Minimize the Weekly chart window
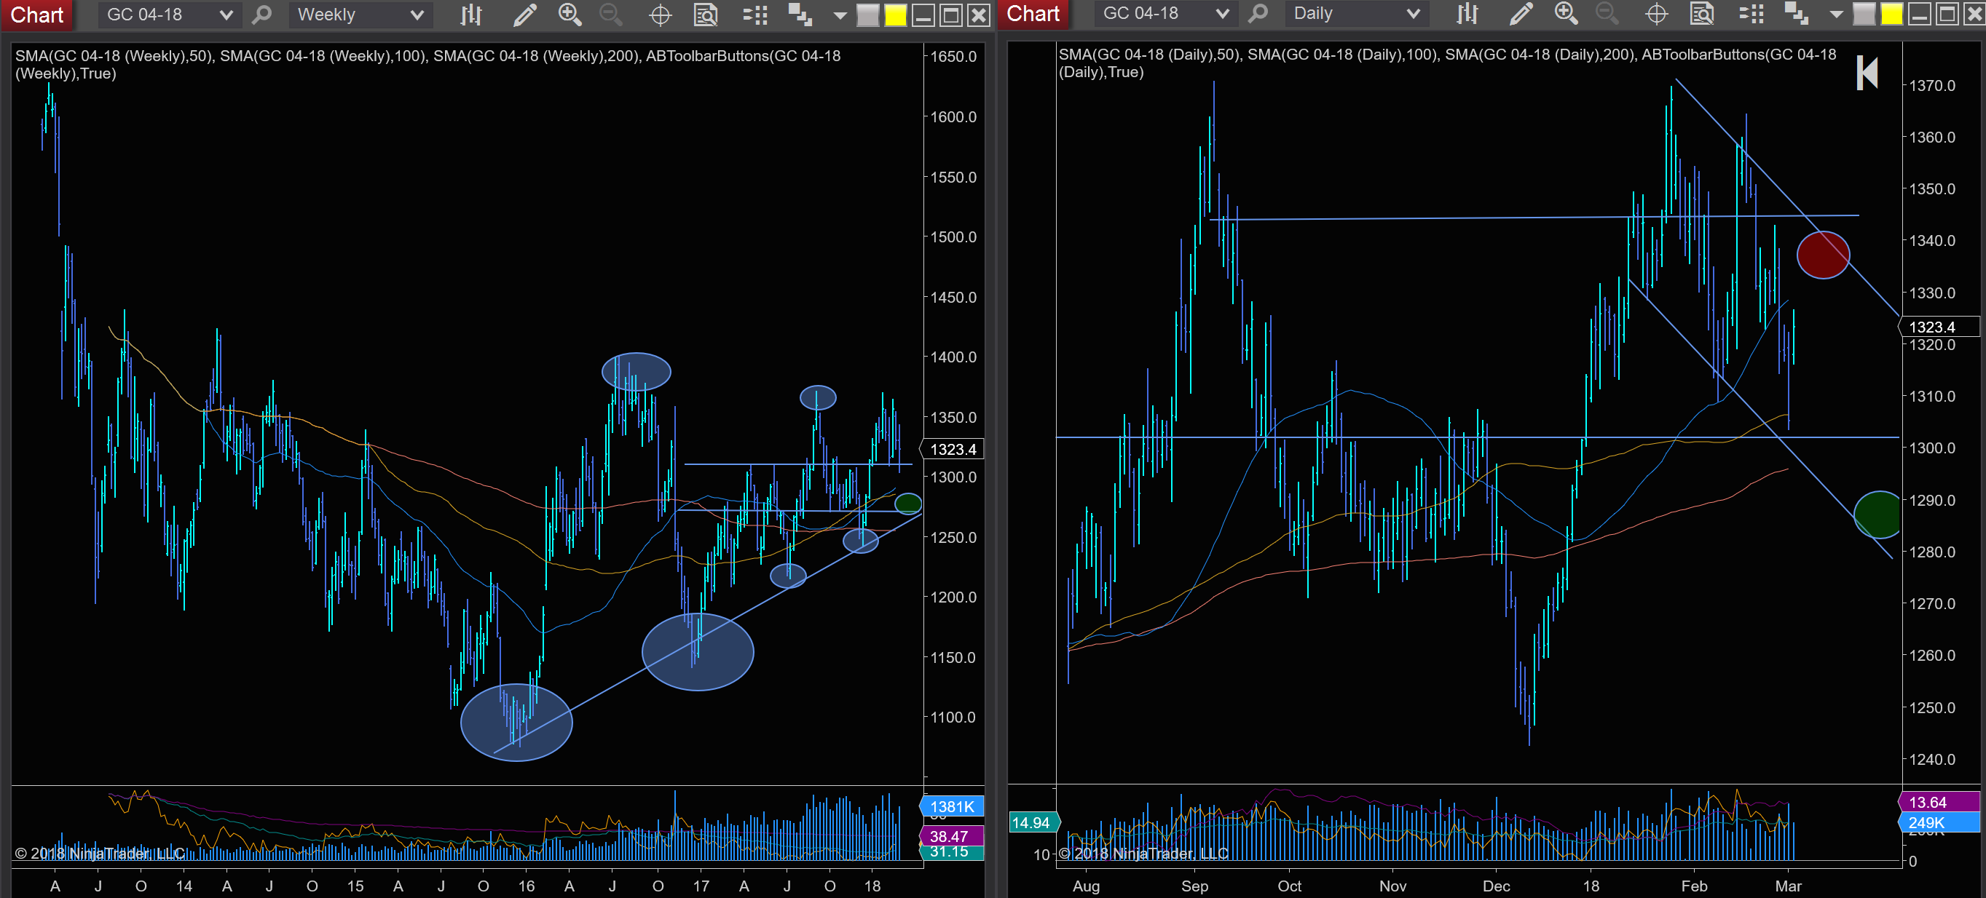 pyautogui.click(x=923, y=15)
